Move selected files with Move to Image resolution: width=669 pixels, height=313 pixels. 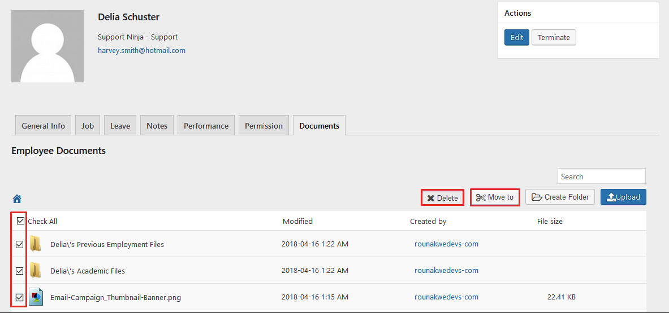pos(495,197)
